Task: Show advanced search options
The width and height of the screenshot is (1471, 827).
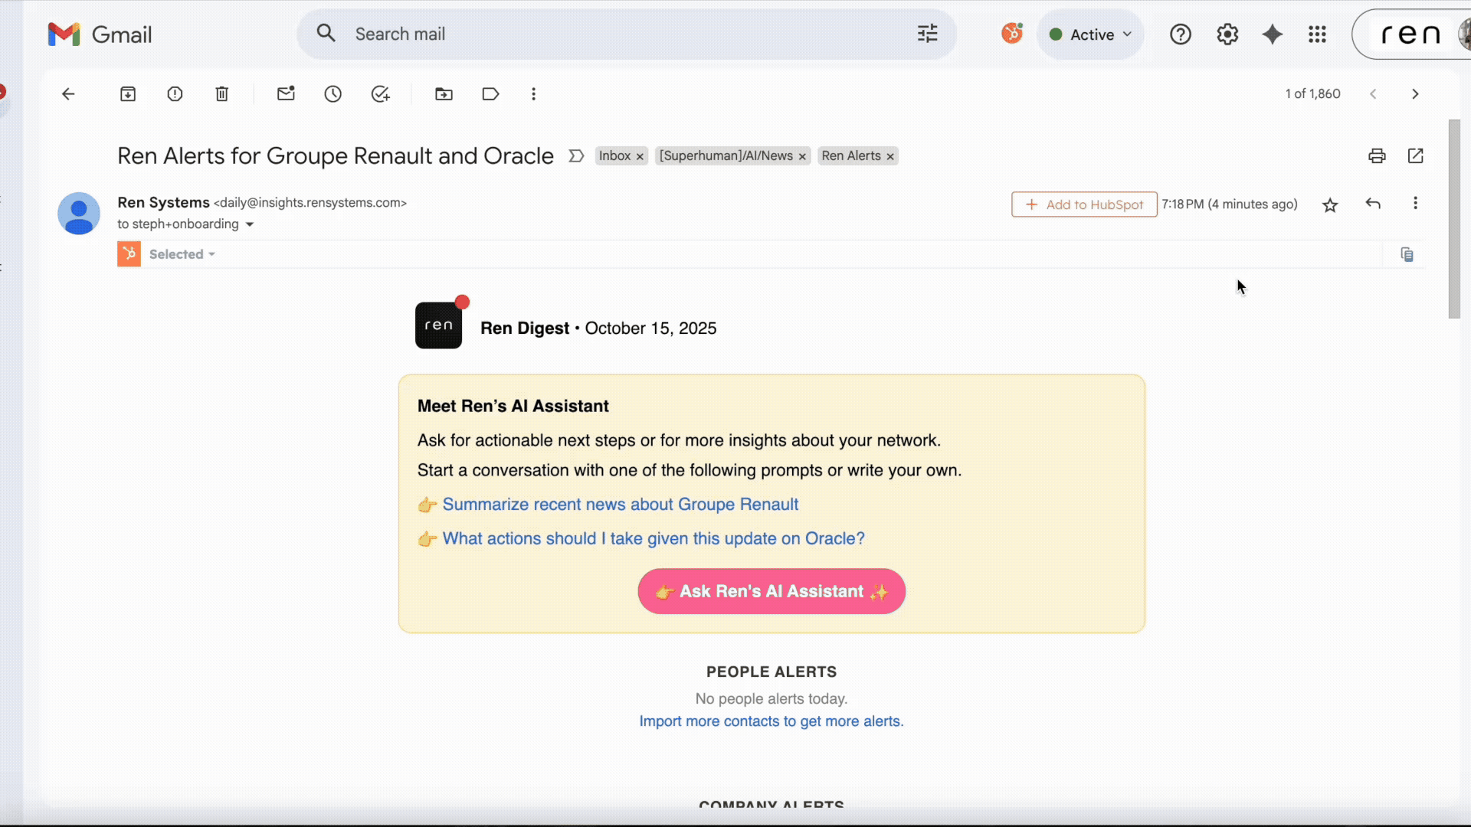Action: (928, 34)
